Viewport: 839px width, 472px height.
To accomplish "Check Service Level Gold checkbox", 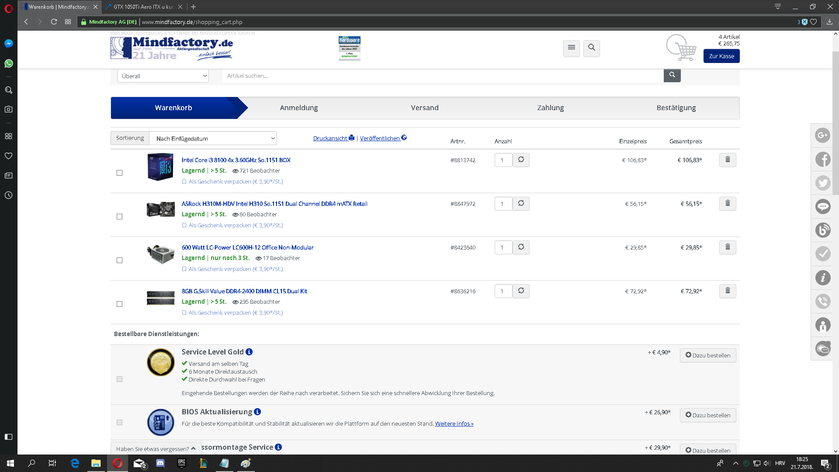I will [x=119, y=379].
